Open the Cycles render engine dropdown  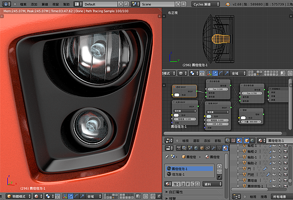point(206,4)
